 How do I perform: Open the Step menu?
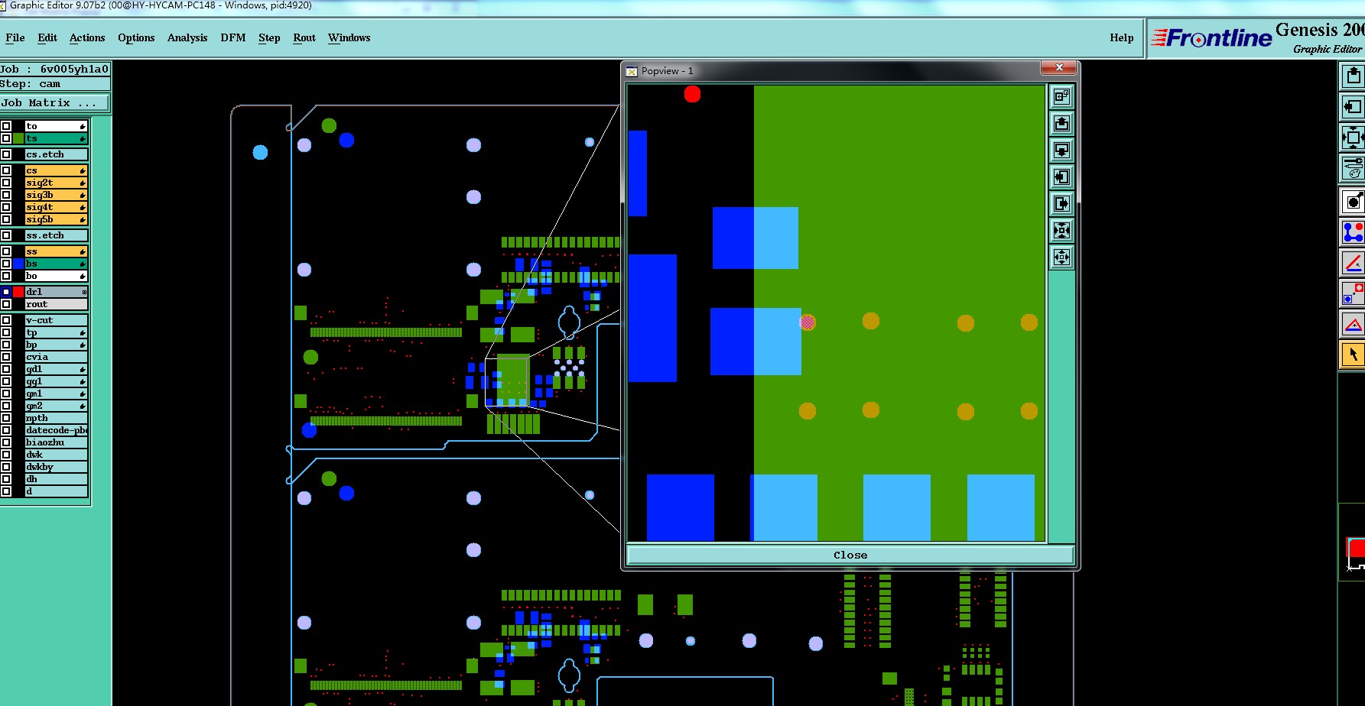tap(269, 37)
